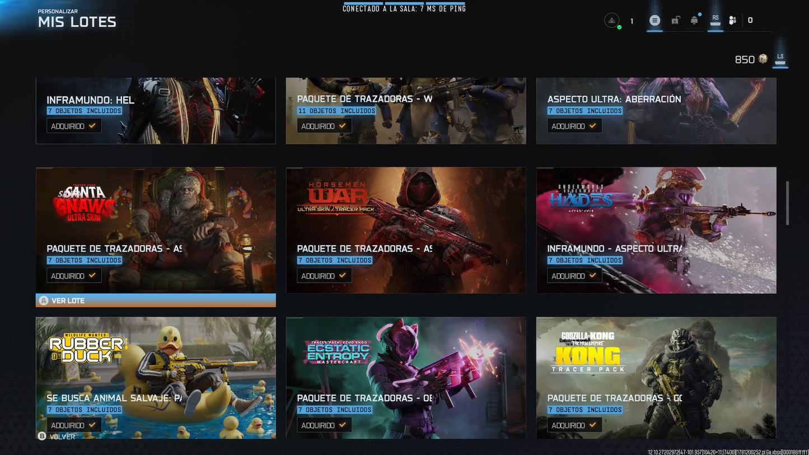Click Inframundo - Aspecto Ultra title text
Image resolution: width=809 pixels, height=455 pixels.
(615, 248)
